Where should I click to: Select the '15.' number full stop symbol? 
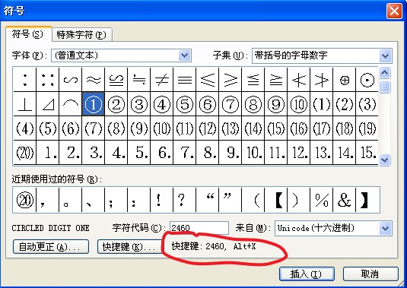367,153
